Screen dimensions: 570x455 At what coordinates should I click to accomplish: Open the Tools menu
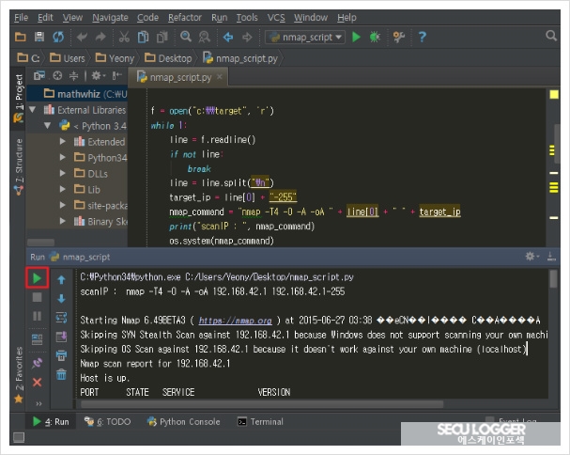pos(247,18)
